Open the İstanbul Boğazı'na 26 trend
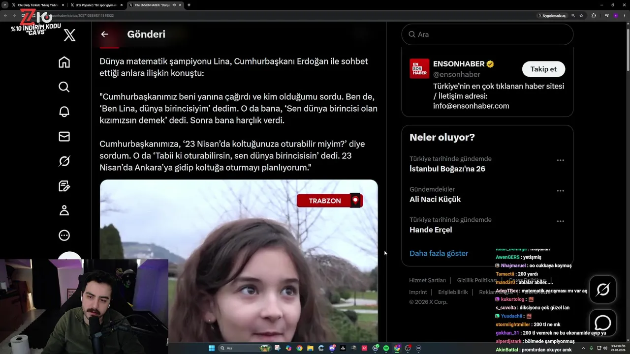The width and height of the screenshot is (630, 354). (x=447, y=169)
